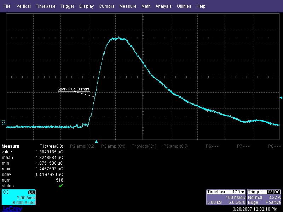Select the empty P6 measurement slot
283x212 pixels.
click(212, 146)
